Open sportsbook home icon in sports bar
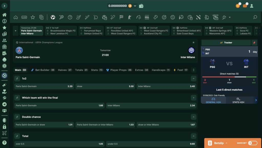Screen dimensions: 262x148 click(x=16, y=17)
